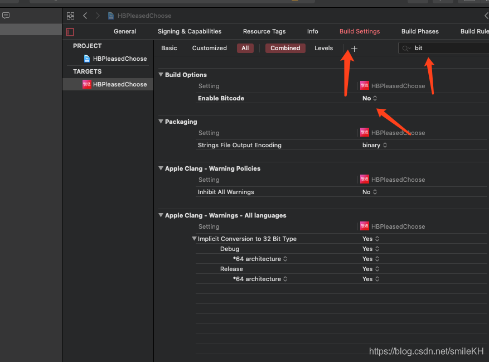Toggle the project and targets list sidebar icon
Screen dimensions: 489x362
[70, 32]
